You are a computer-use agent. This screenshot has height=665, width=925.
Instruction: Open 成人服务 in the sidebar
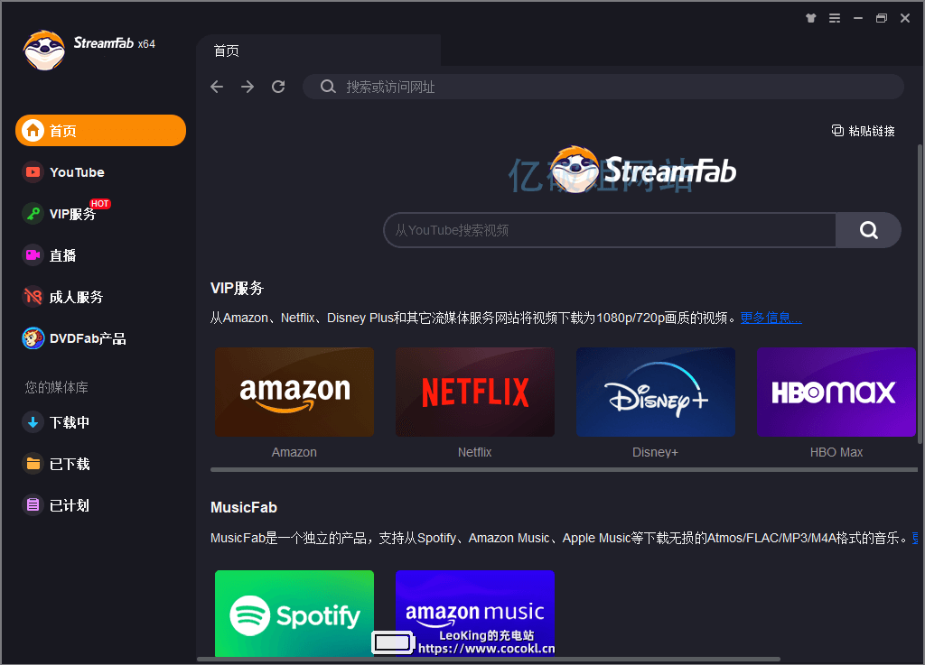[62, 297]
